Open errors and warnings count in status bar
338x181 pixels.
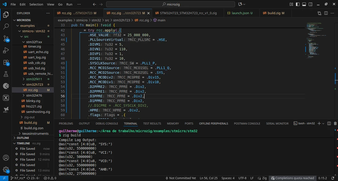point(50,178)
